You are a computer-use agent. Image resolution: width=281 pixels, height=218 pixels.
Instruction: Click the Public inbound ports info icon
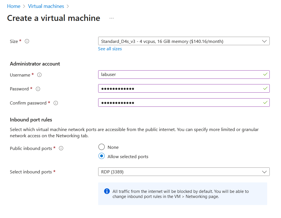(61, 148)
